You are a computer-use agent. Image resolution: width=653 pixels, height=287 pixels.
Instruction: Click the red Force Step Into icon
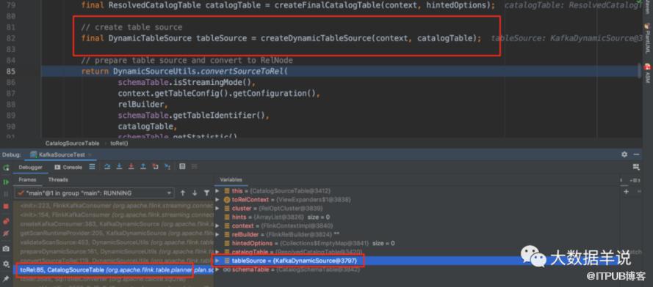(x=131, y=166)
